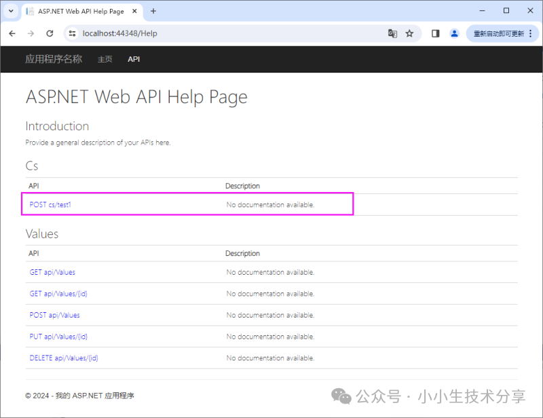
Task: Click the 应用程序名称 brand link
Action: (x=54, y=59)
